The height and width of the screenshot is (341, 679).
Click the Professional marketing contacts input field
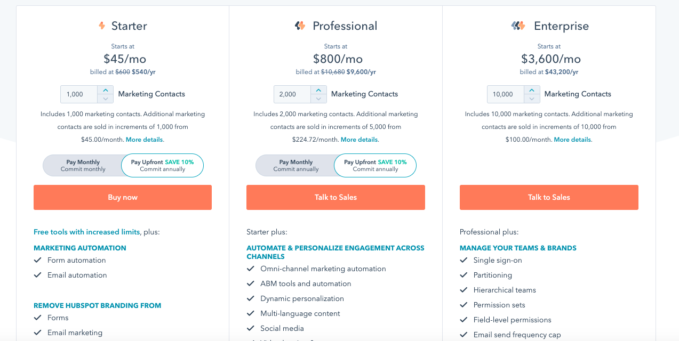tap(292, 94)
